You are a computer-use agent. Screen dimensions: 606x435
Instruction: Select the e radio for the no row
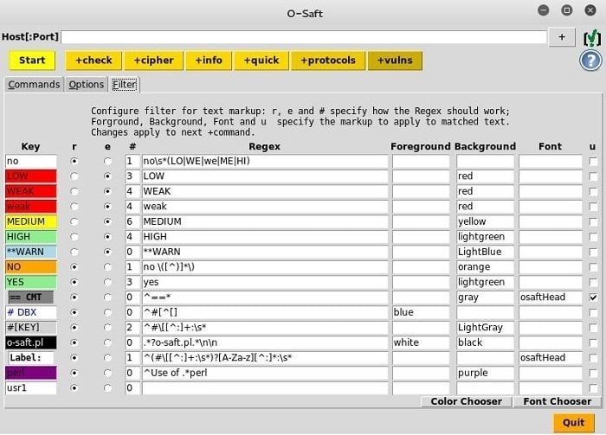[108, 162]
